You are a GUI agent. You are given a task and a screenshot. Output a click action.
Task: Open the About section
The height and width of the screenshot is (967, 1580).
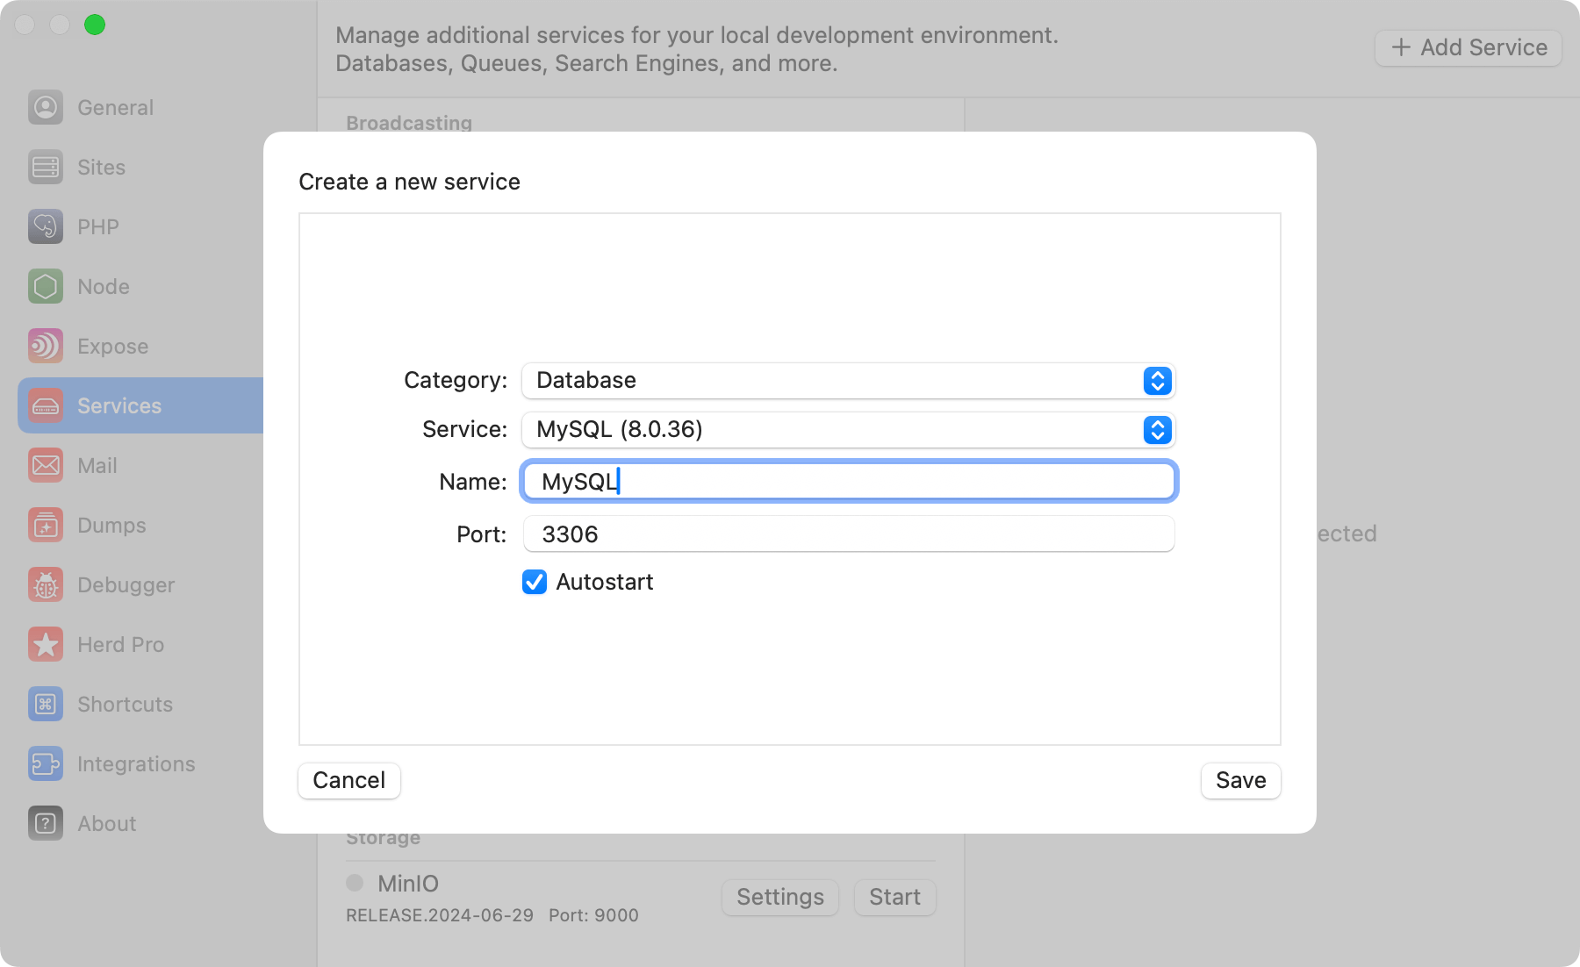pos(45,823)
